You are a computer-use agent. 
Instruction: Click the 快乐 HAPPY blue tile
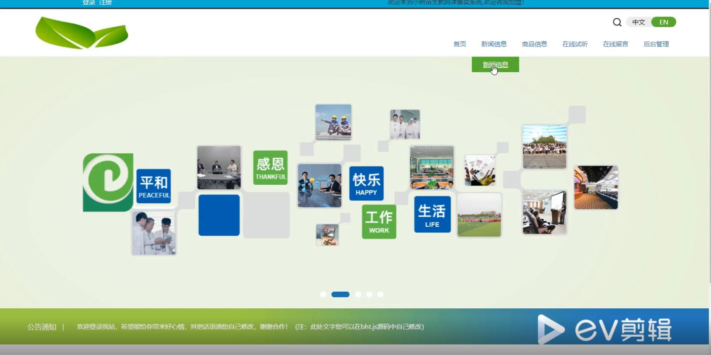[x=366, y=183]
